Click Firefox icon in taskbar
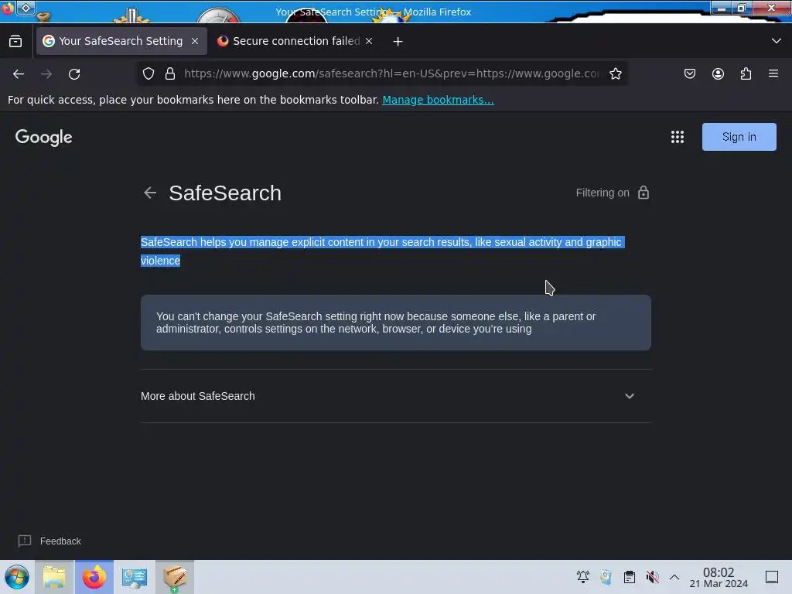792x594 pixels. pos(94,577)
